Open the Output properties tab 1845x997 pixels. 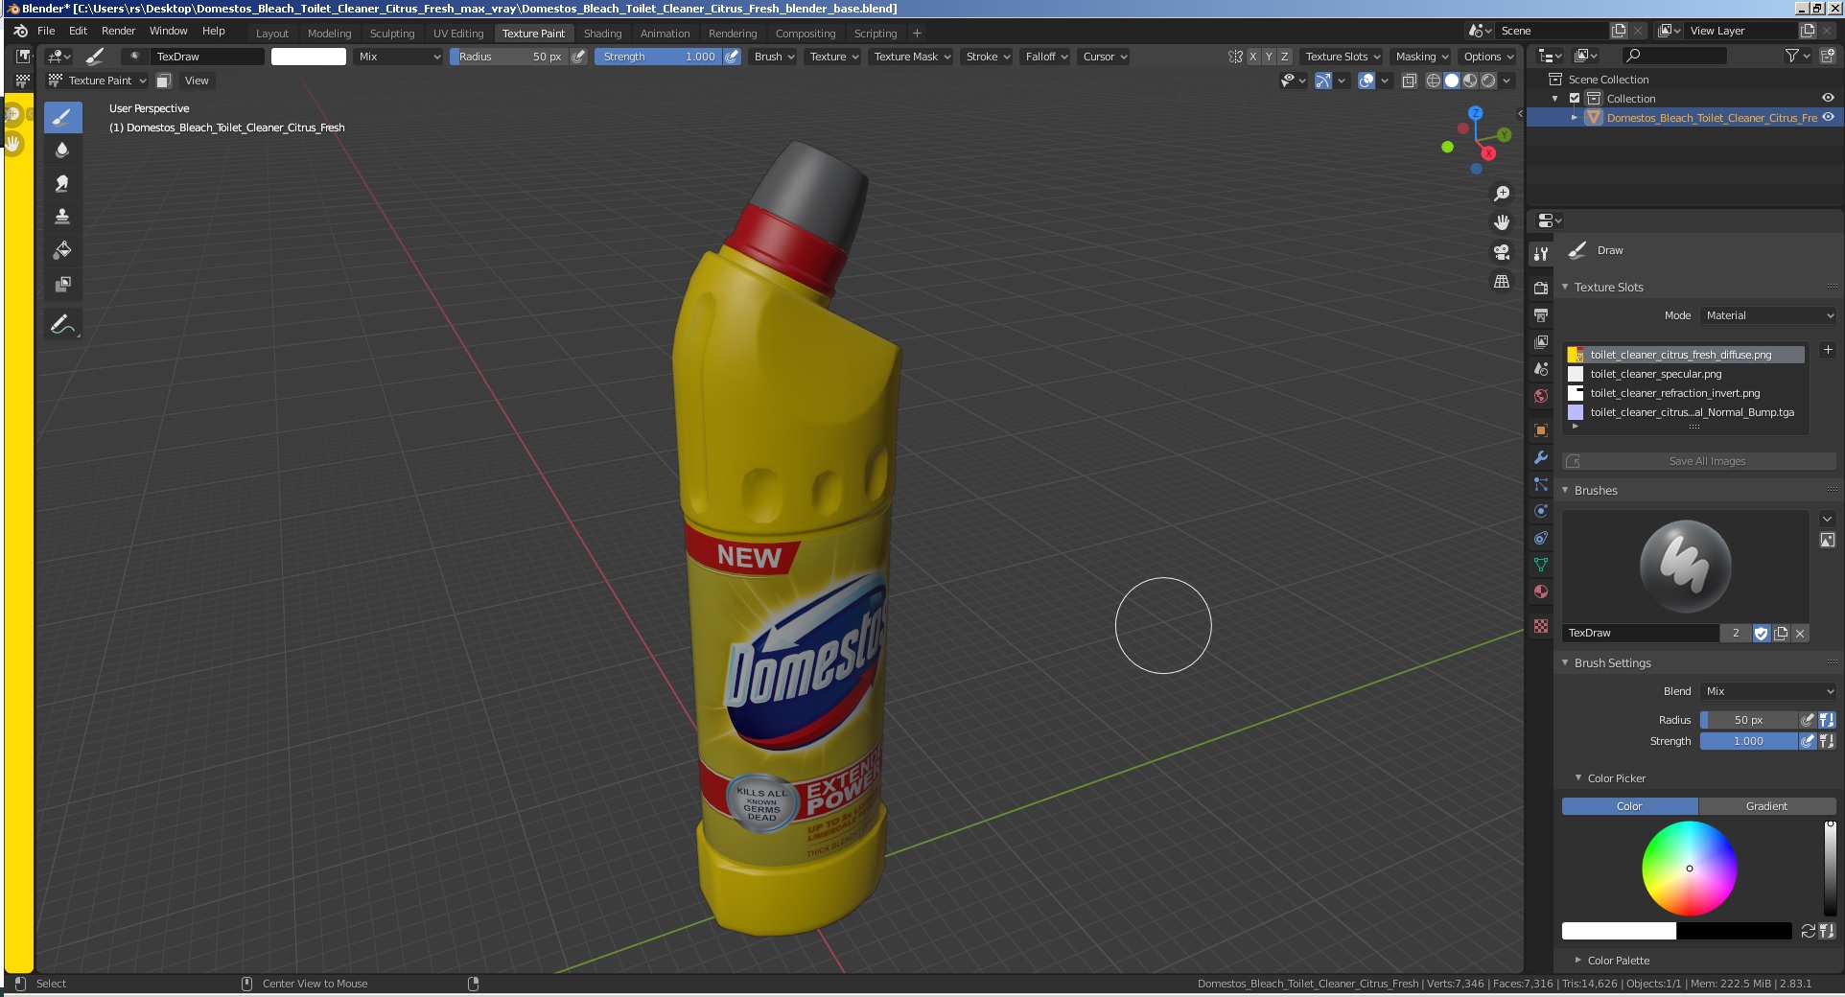click(x=1541, y=314)
